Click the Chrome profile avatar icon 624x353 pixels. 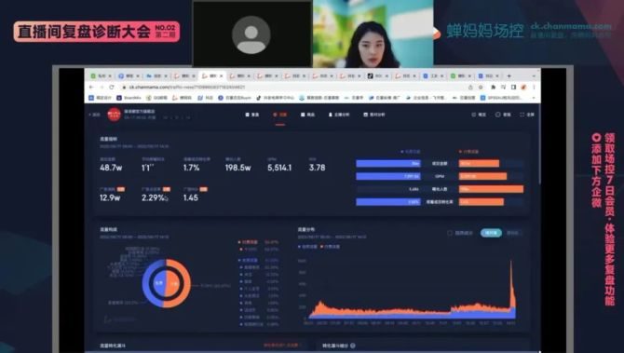tap(523, 87)
